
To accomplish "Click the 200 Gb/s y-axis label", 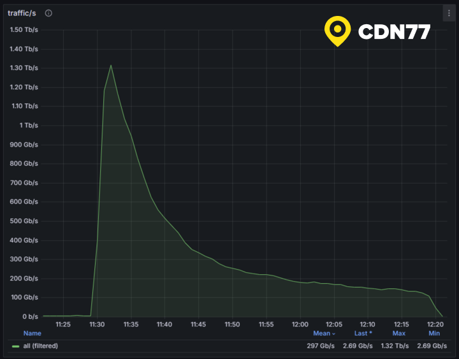I will pyautogui.click(x=24, y=279).
